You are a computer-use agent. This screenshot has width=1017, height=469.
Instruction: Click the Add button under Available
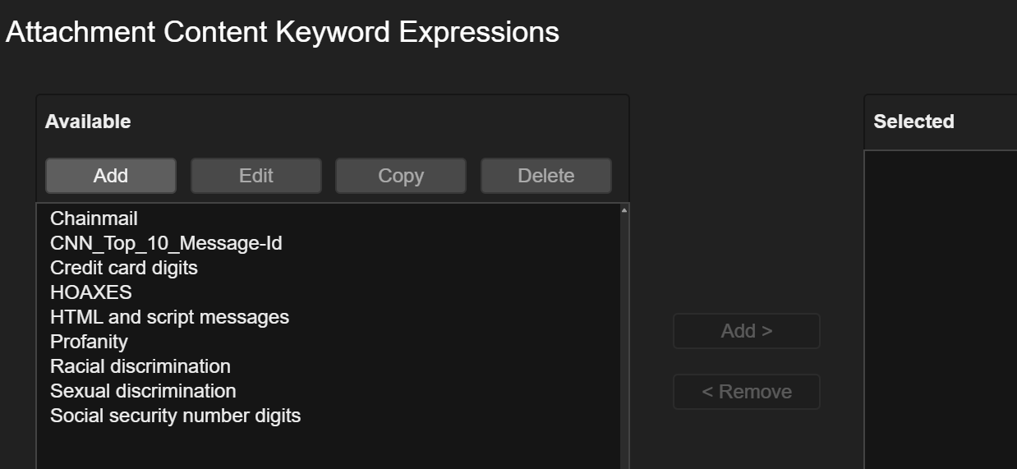tap(111, 176)
